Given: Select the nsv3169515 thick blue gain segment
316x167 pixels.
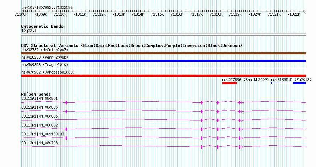Looking at the screenshot, I should 299,83.
